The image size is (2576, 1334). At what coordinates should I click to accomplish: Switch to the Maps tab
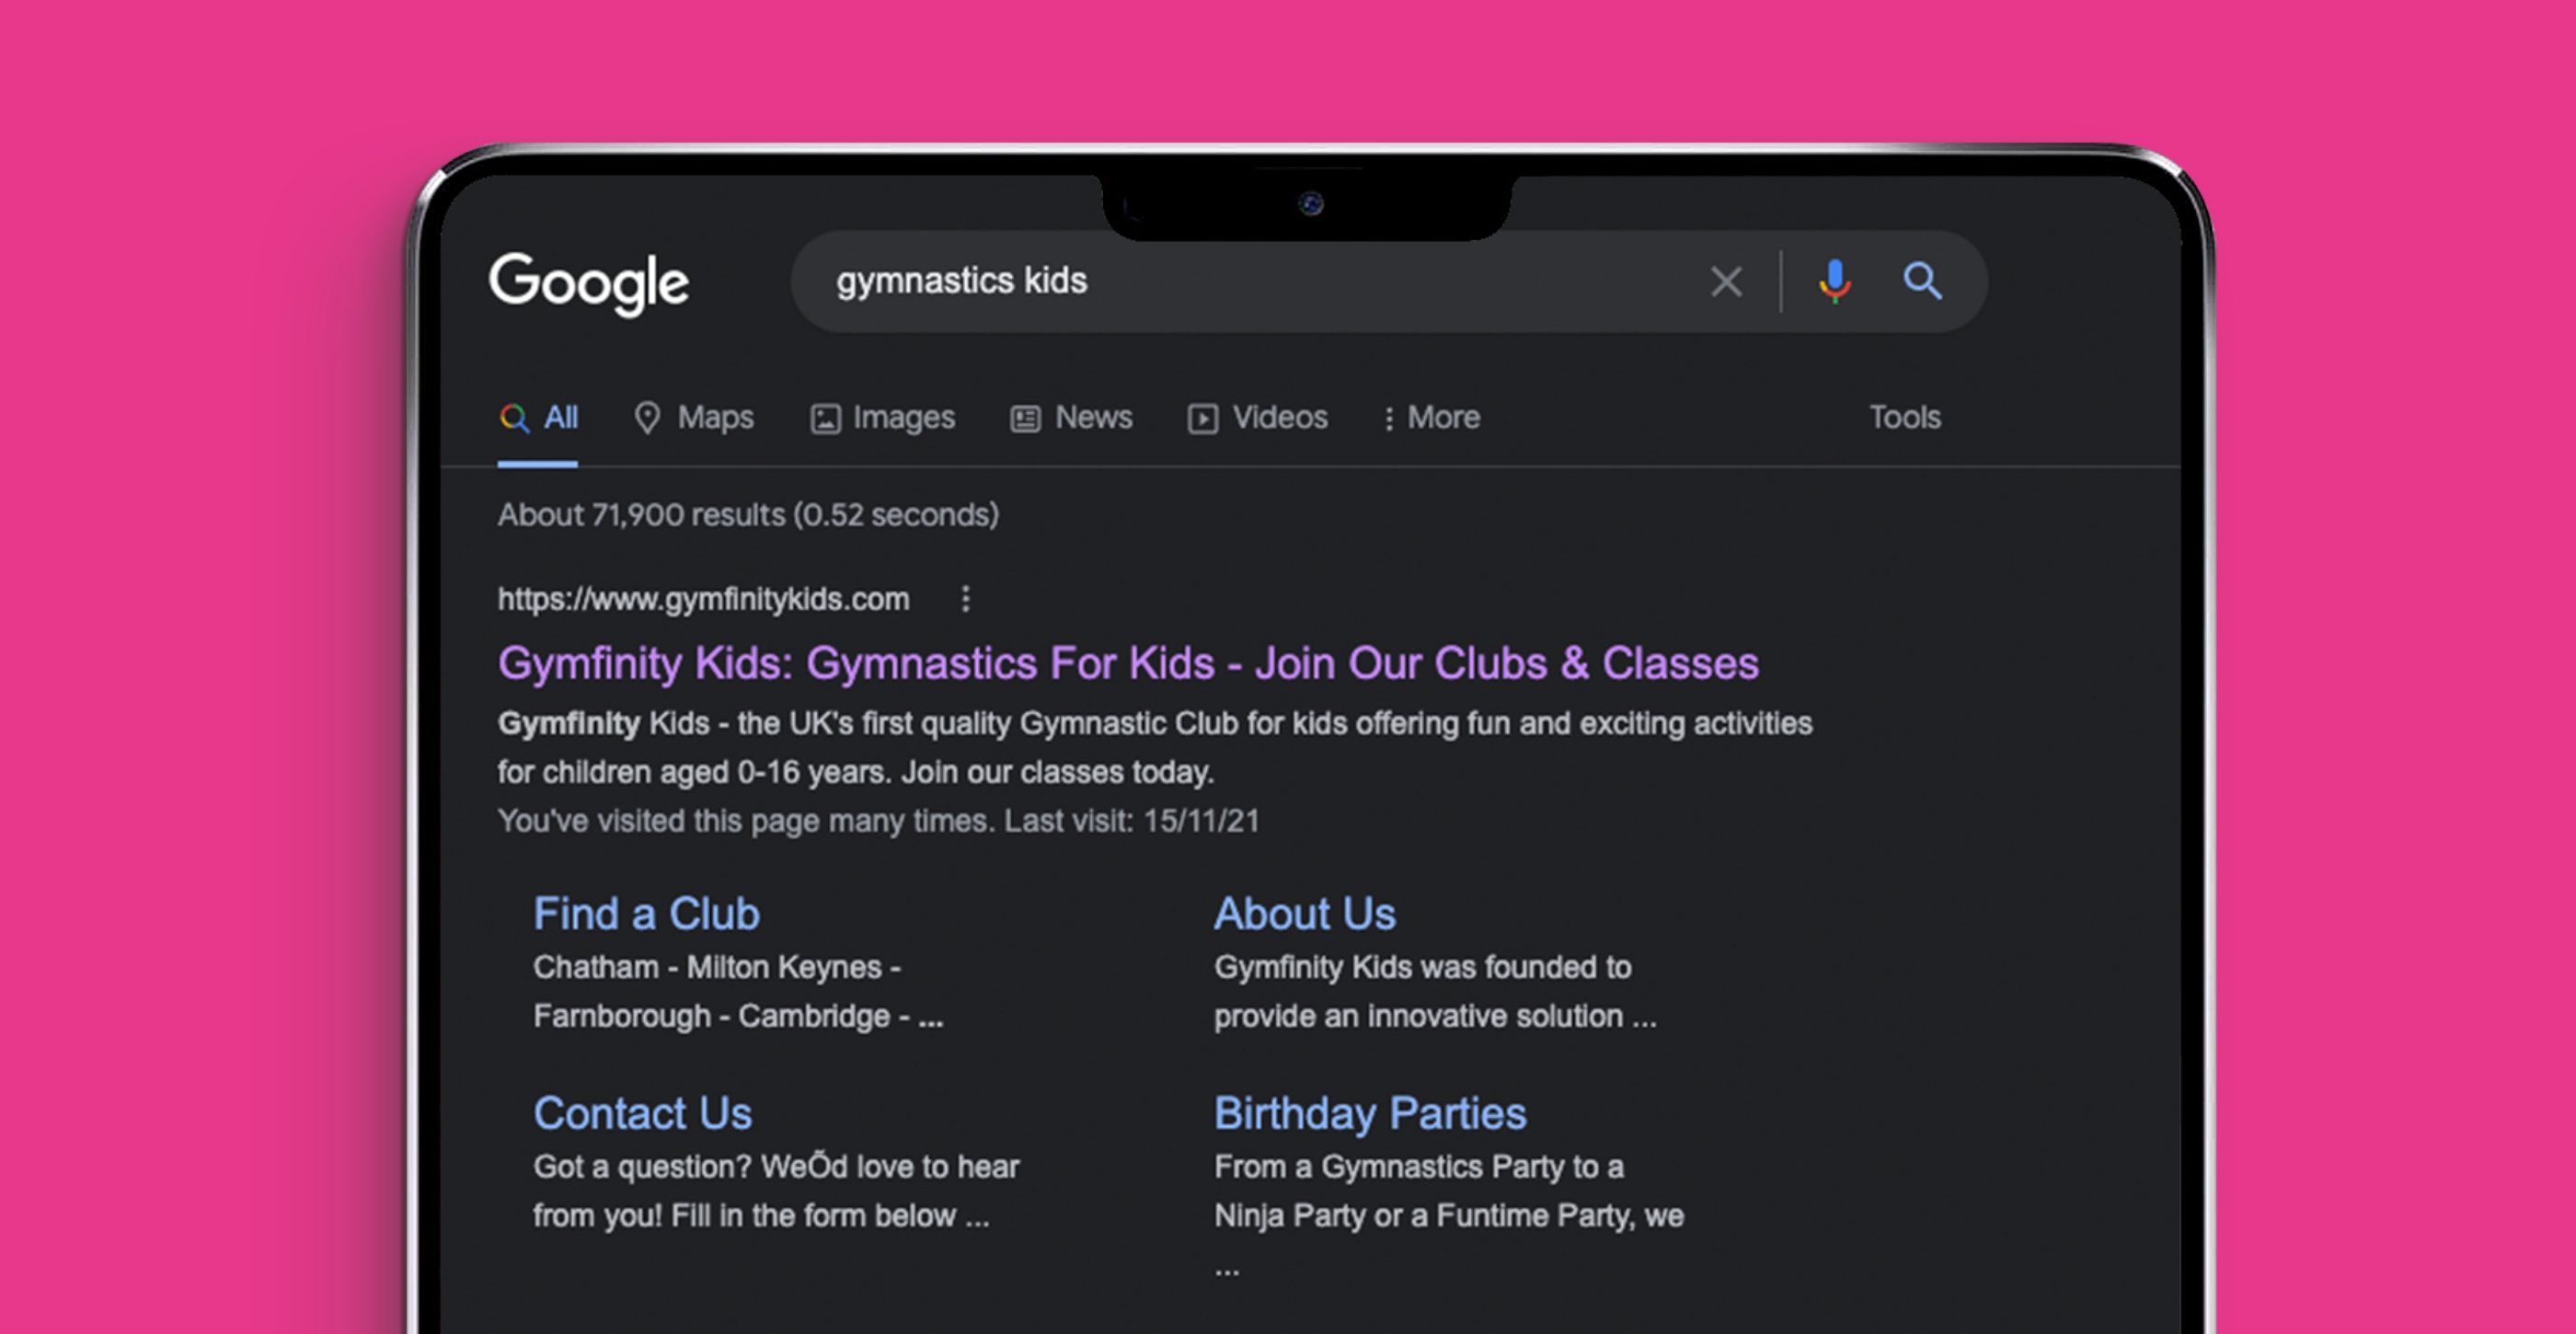coord(694,418)
